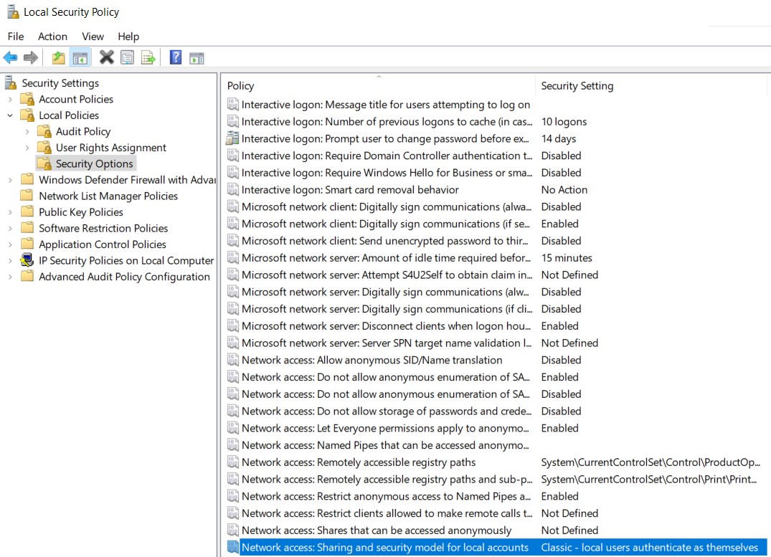Click the blue Help question mark icon
Image resolution: width=771 pixels, height=557 pixels.
(176, 58)
